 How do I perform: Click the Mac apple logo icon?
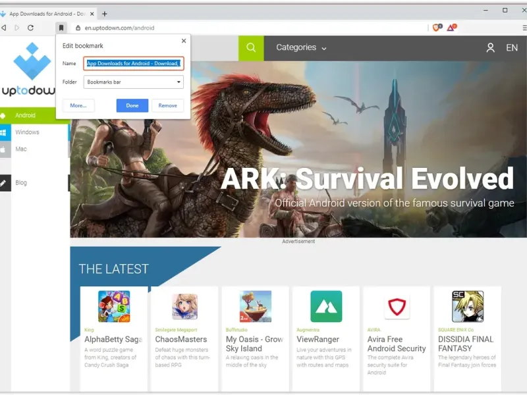pyautogui.click(x=3, y=149)
